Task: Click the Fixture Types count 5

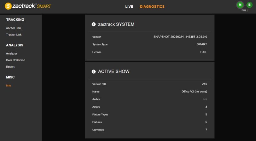Action: coord(206,115)
